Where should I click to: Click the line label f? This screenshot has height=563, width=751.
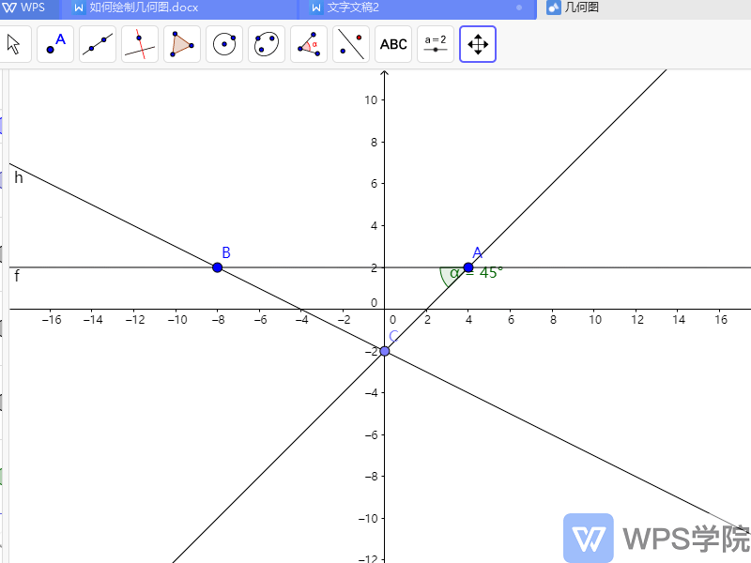click(x=17, y=276)
